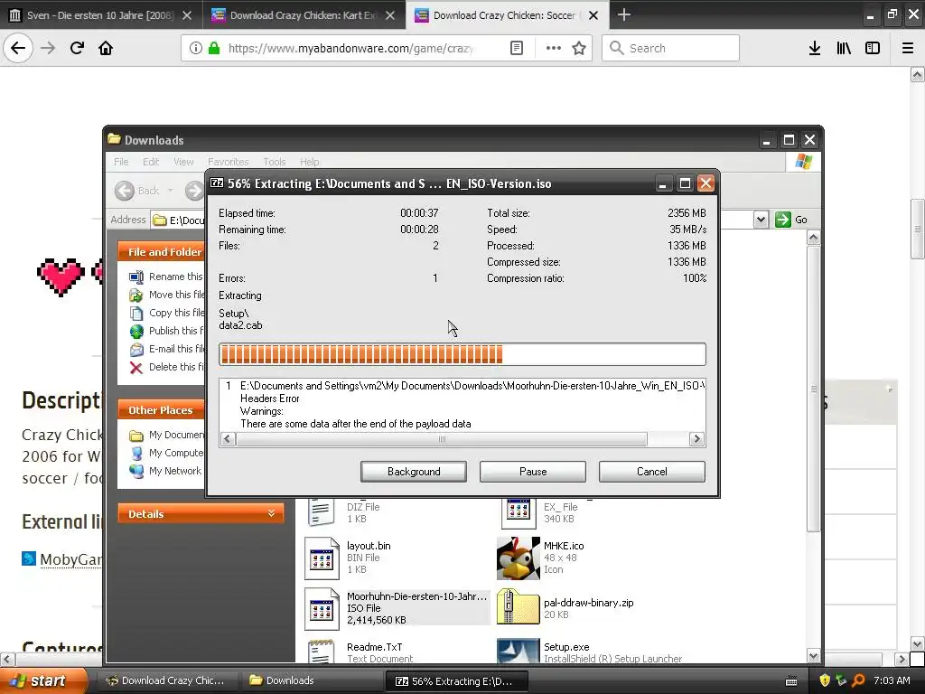This screenshot has width=925, height=694.
Task: Click Firefox back arrow button
Action: 18,48
